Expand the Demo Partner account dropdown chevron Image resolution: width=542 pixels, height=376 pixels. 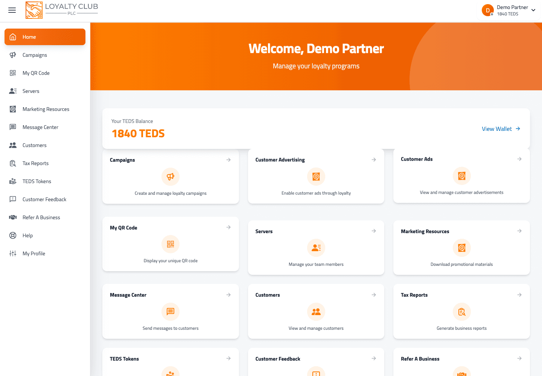[533, 10]
